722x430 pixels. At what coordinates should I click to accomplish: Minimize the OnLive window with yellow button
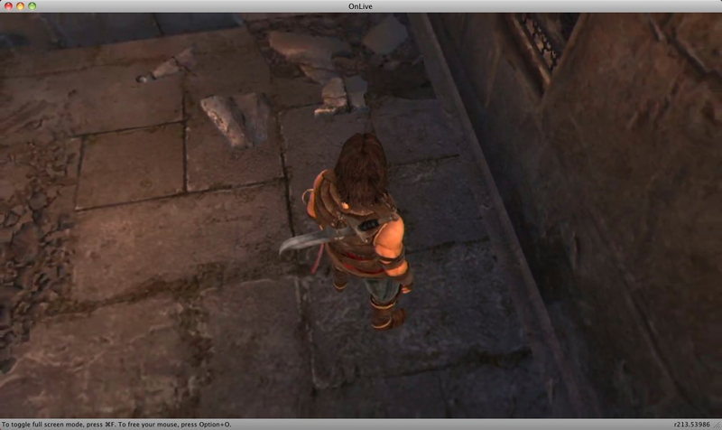(20, 6)
